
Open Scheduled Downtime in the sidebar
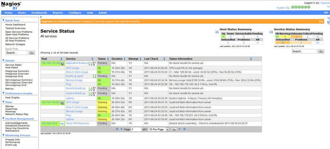pyautogui.click(x=17, y=126)
